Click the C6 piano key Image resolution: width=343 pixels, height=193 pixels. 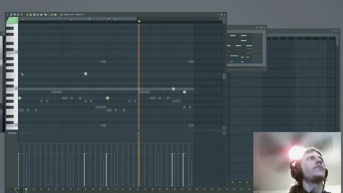pos(12,52)
